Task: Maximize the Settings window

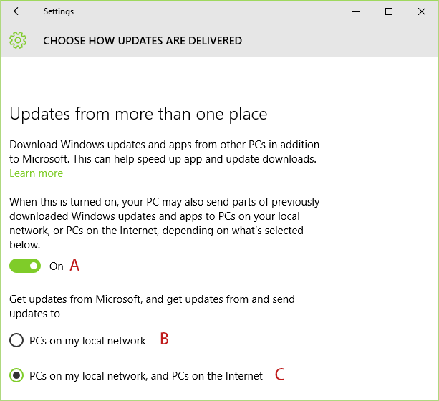Action: (x=389, y=11)
